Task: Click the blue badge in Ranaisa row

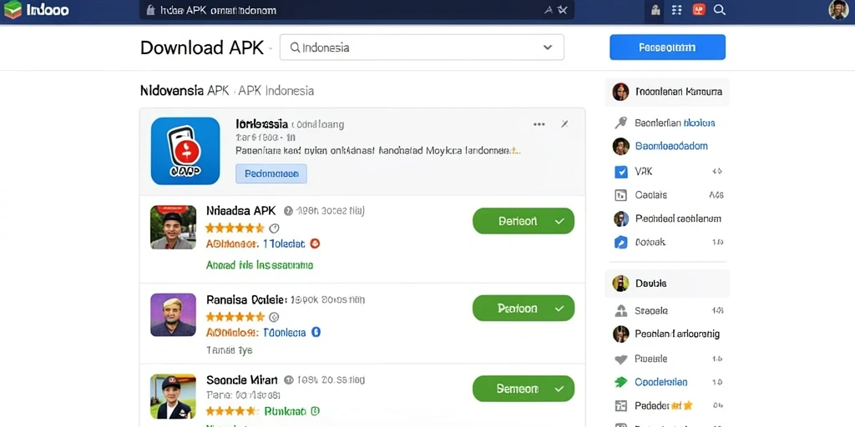Action: [x=315, y=332]
